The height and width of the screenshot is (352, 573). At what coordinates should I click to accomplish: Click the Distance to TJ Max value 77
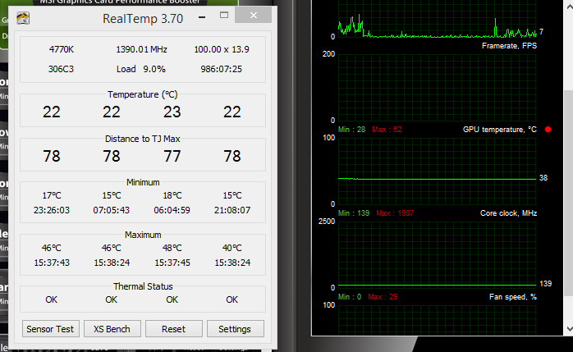[x=172, y=156]
